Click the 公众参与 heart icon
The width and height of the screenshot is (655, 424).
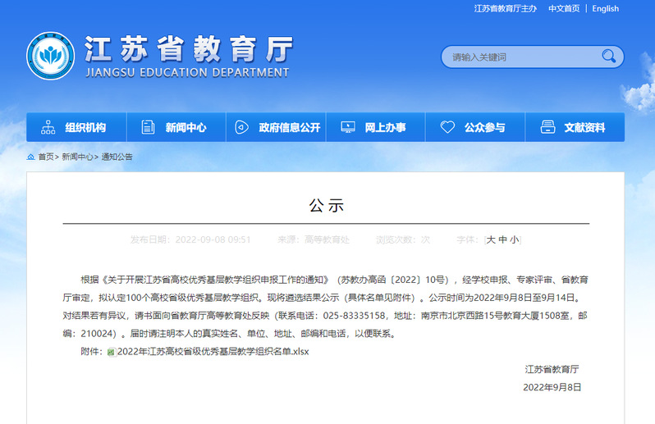447,127
